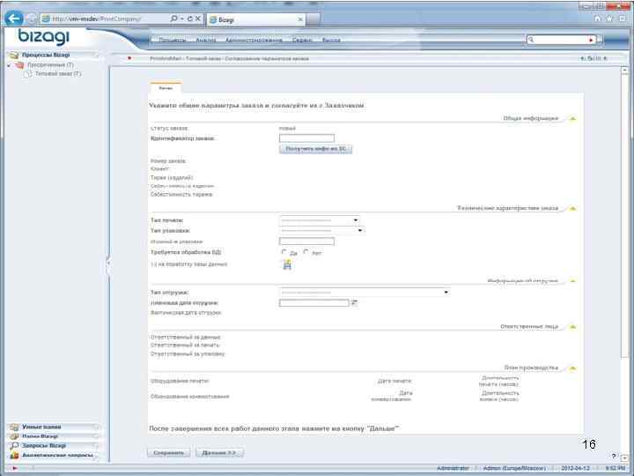634x476 pixels.
Task: Click the Дальше >> button
Action: coord(219,452)
